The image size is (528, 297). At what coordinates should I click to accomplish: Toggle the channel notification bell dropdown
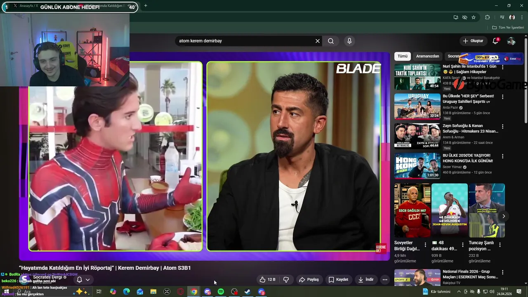83,280
